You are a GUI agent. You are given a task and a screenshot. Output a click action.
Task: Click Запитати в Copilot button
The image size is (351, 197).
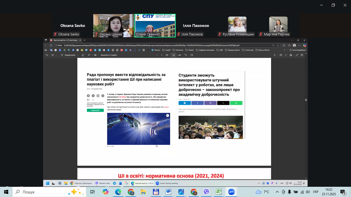[x=109, y=55]
